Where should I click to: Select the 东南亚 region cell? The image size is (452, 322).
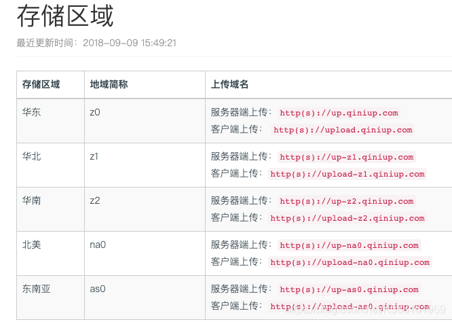[36, 289]
